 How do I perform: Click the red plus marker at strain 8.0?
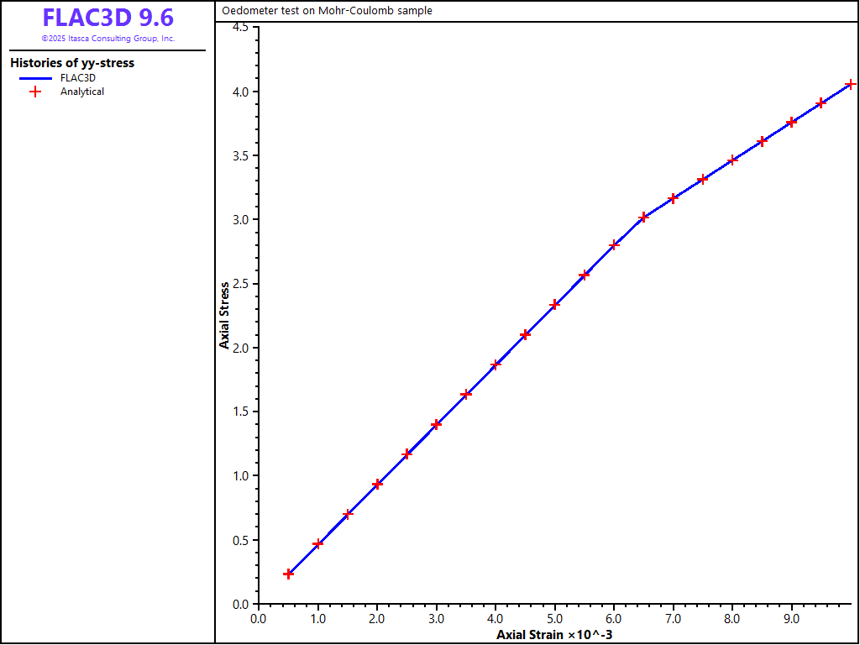pyautogui.click(x=732, y=160)
